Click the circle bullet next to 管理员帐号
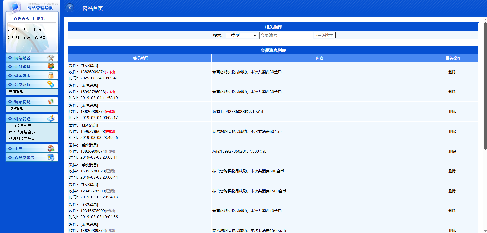 [x=10, y=157]
